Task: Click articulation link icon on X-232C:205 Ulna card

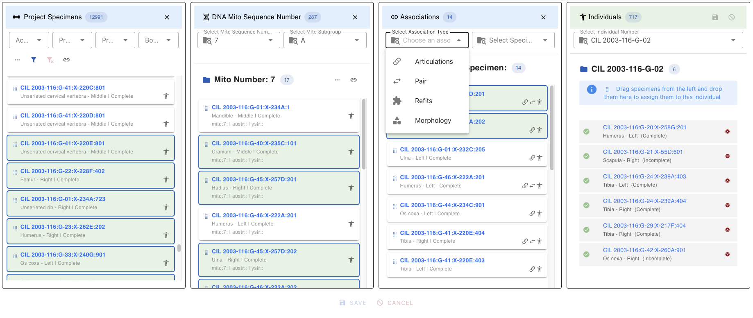Action: coord(532,158)
